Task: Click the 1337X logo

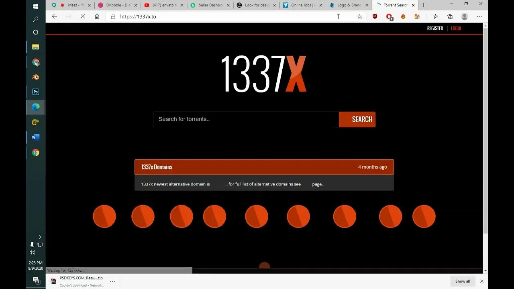Action: point(263,74)
